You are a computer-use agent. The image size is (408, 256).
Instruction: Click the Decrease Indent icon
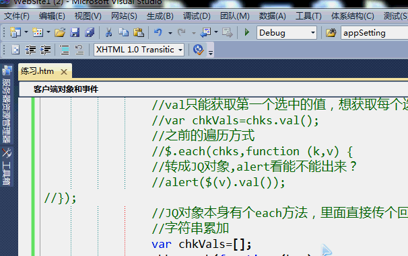click(x=30, y=50)
